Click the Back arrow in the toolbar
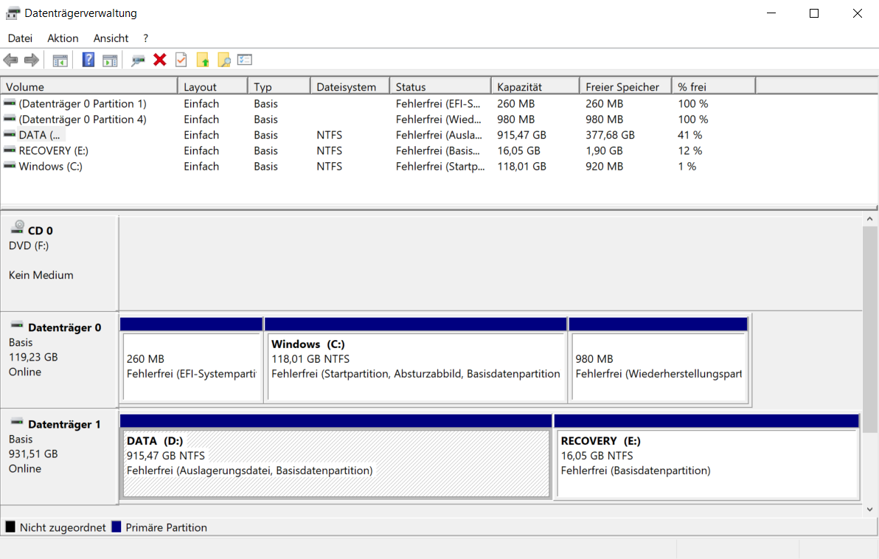The width and height of the screenshot is (879, 559). tap(10, 60)
